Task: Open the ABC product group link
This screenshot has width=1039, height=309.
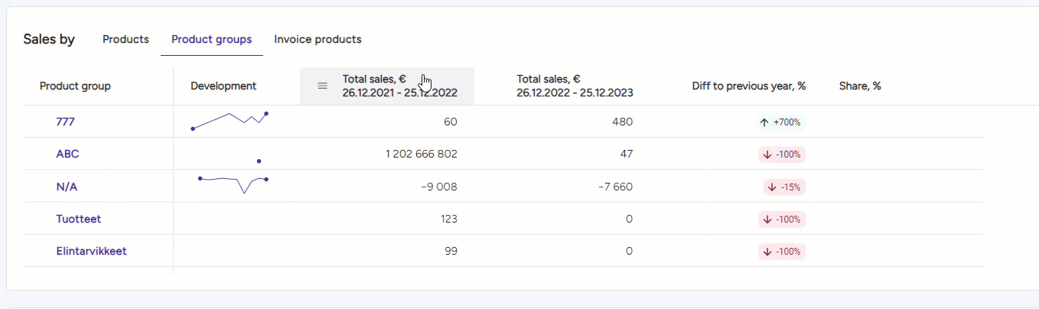Action: tap(67, 154)
